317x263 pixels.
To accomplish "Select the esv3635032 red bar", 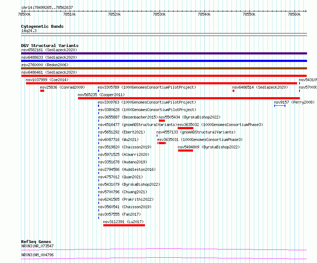I will [x=186, y=128].
